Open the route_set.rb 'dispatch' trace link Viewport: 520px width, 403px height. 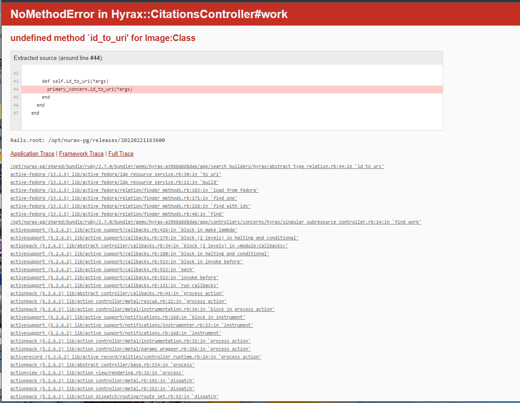pyautogui.click(x=114, y=396)
